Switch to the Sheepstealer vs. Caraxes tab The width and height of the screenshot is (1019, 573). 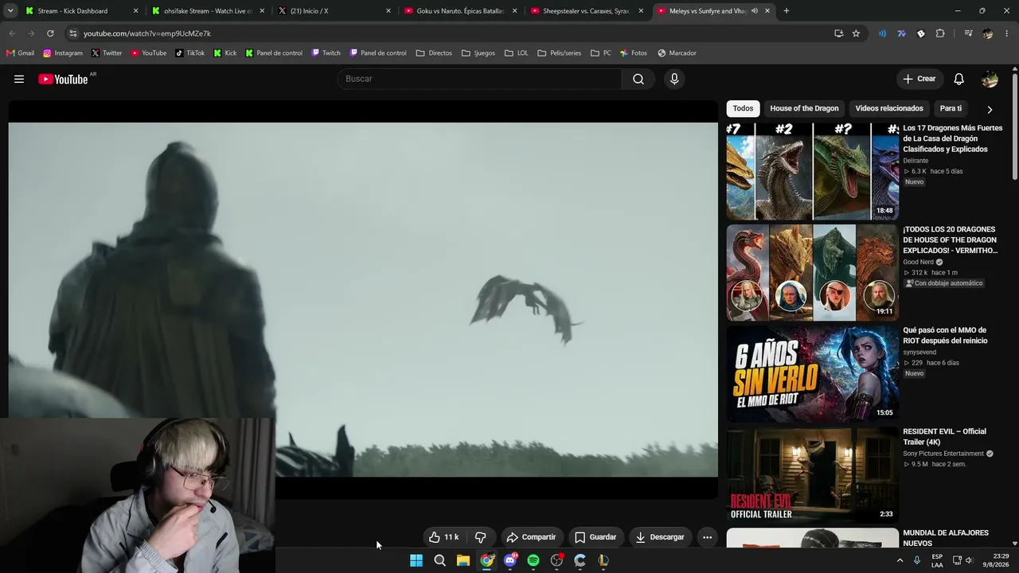point(586,11)
